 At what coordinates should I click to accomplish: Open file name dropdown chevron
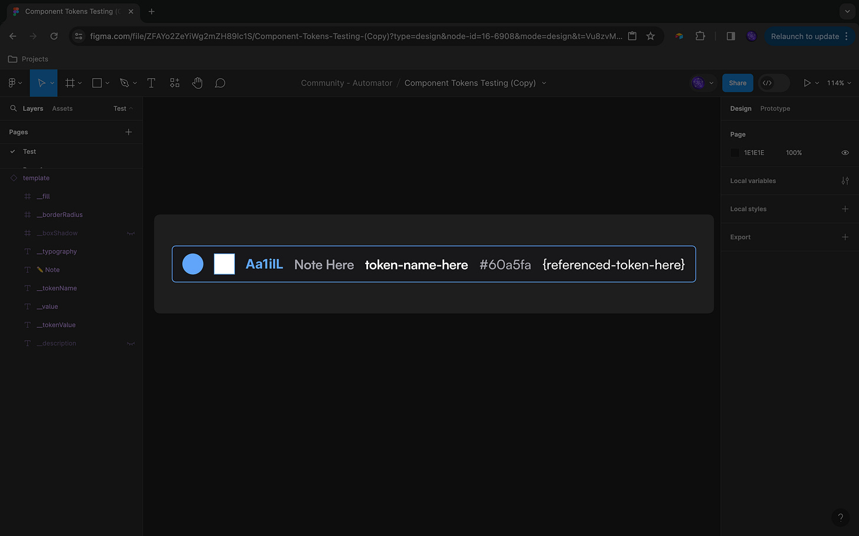coord(544,83)
